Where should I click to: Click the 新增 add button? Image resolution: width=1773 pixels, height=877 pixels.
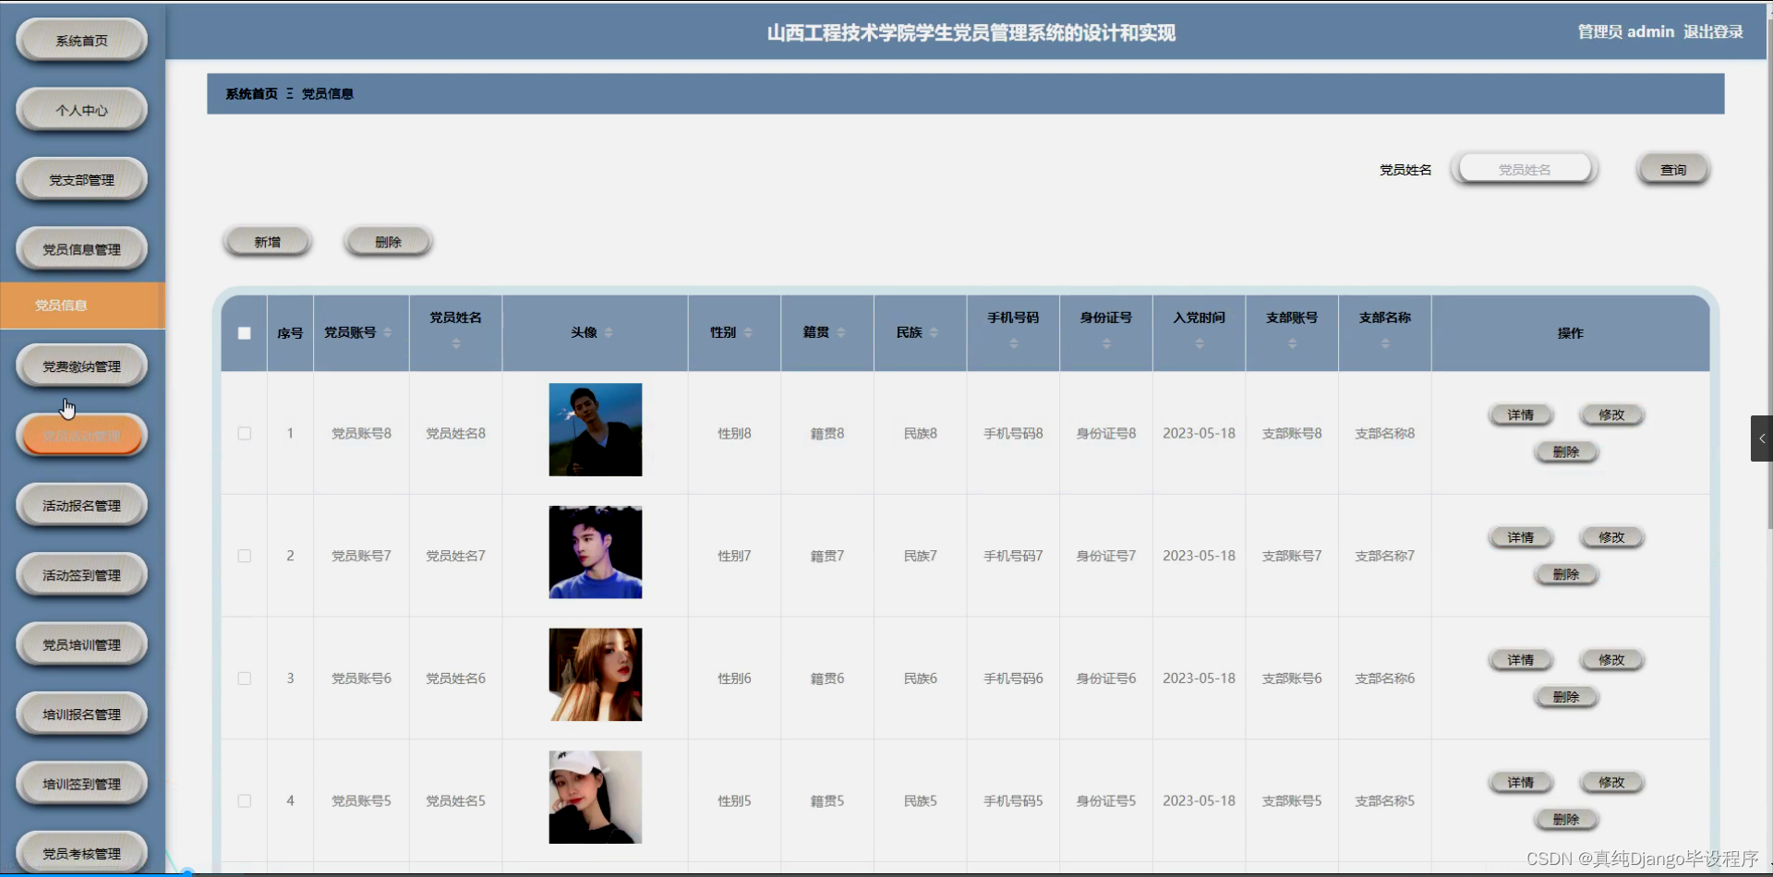tap(267, 242)
